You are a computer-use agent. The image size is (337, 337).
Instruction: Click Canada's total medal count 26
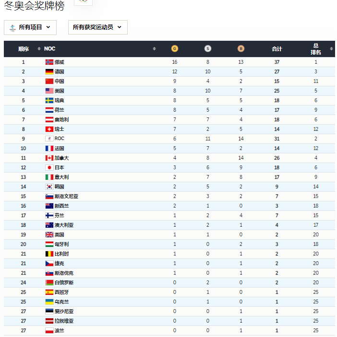(277, 158)
